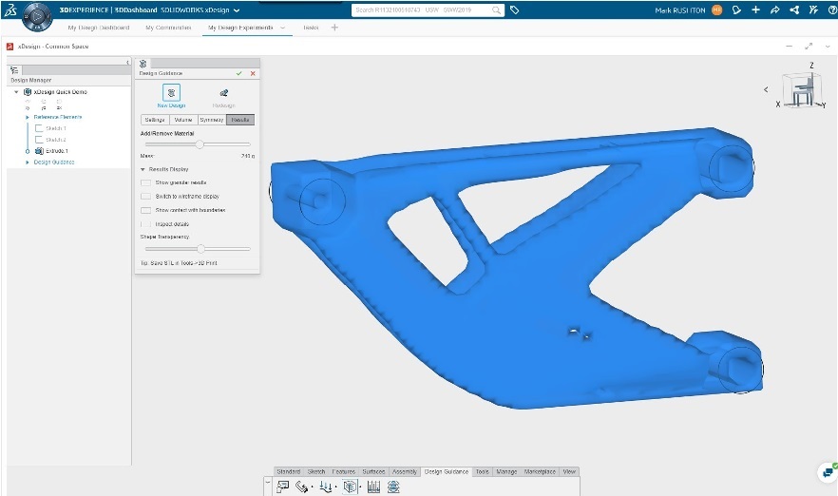Click the New Design icon
The height and width of the screenshot is (496, 838).
[x=171, y=93]
